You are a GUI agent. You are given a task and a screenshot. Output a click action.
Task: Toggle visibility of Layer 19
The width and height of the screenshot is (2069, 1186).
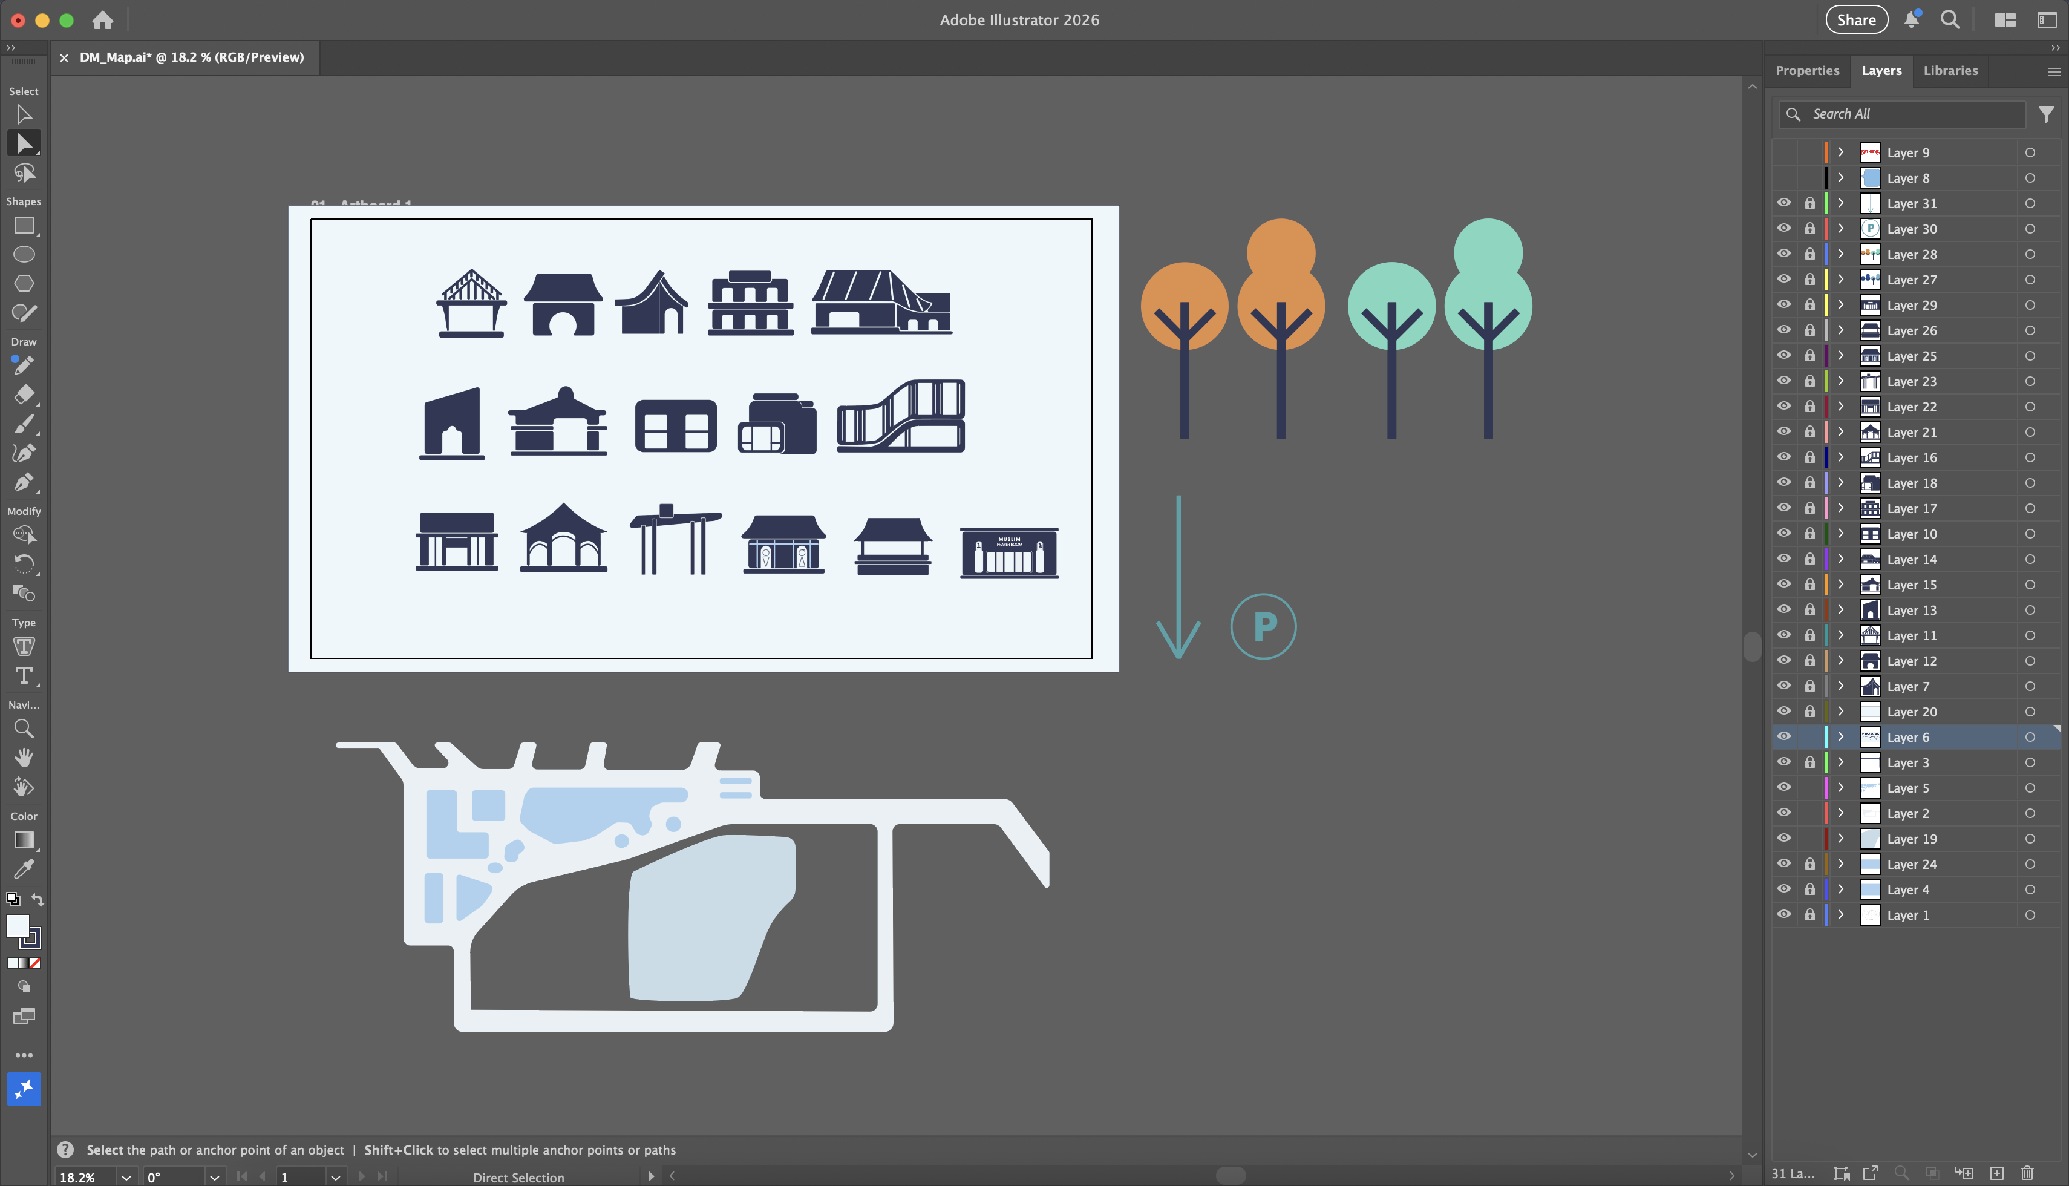click(1783, 838)
